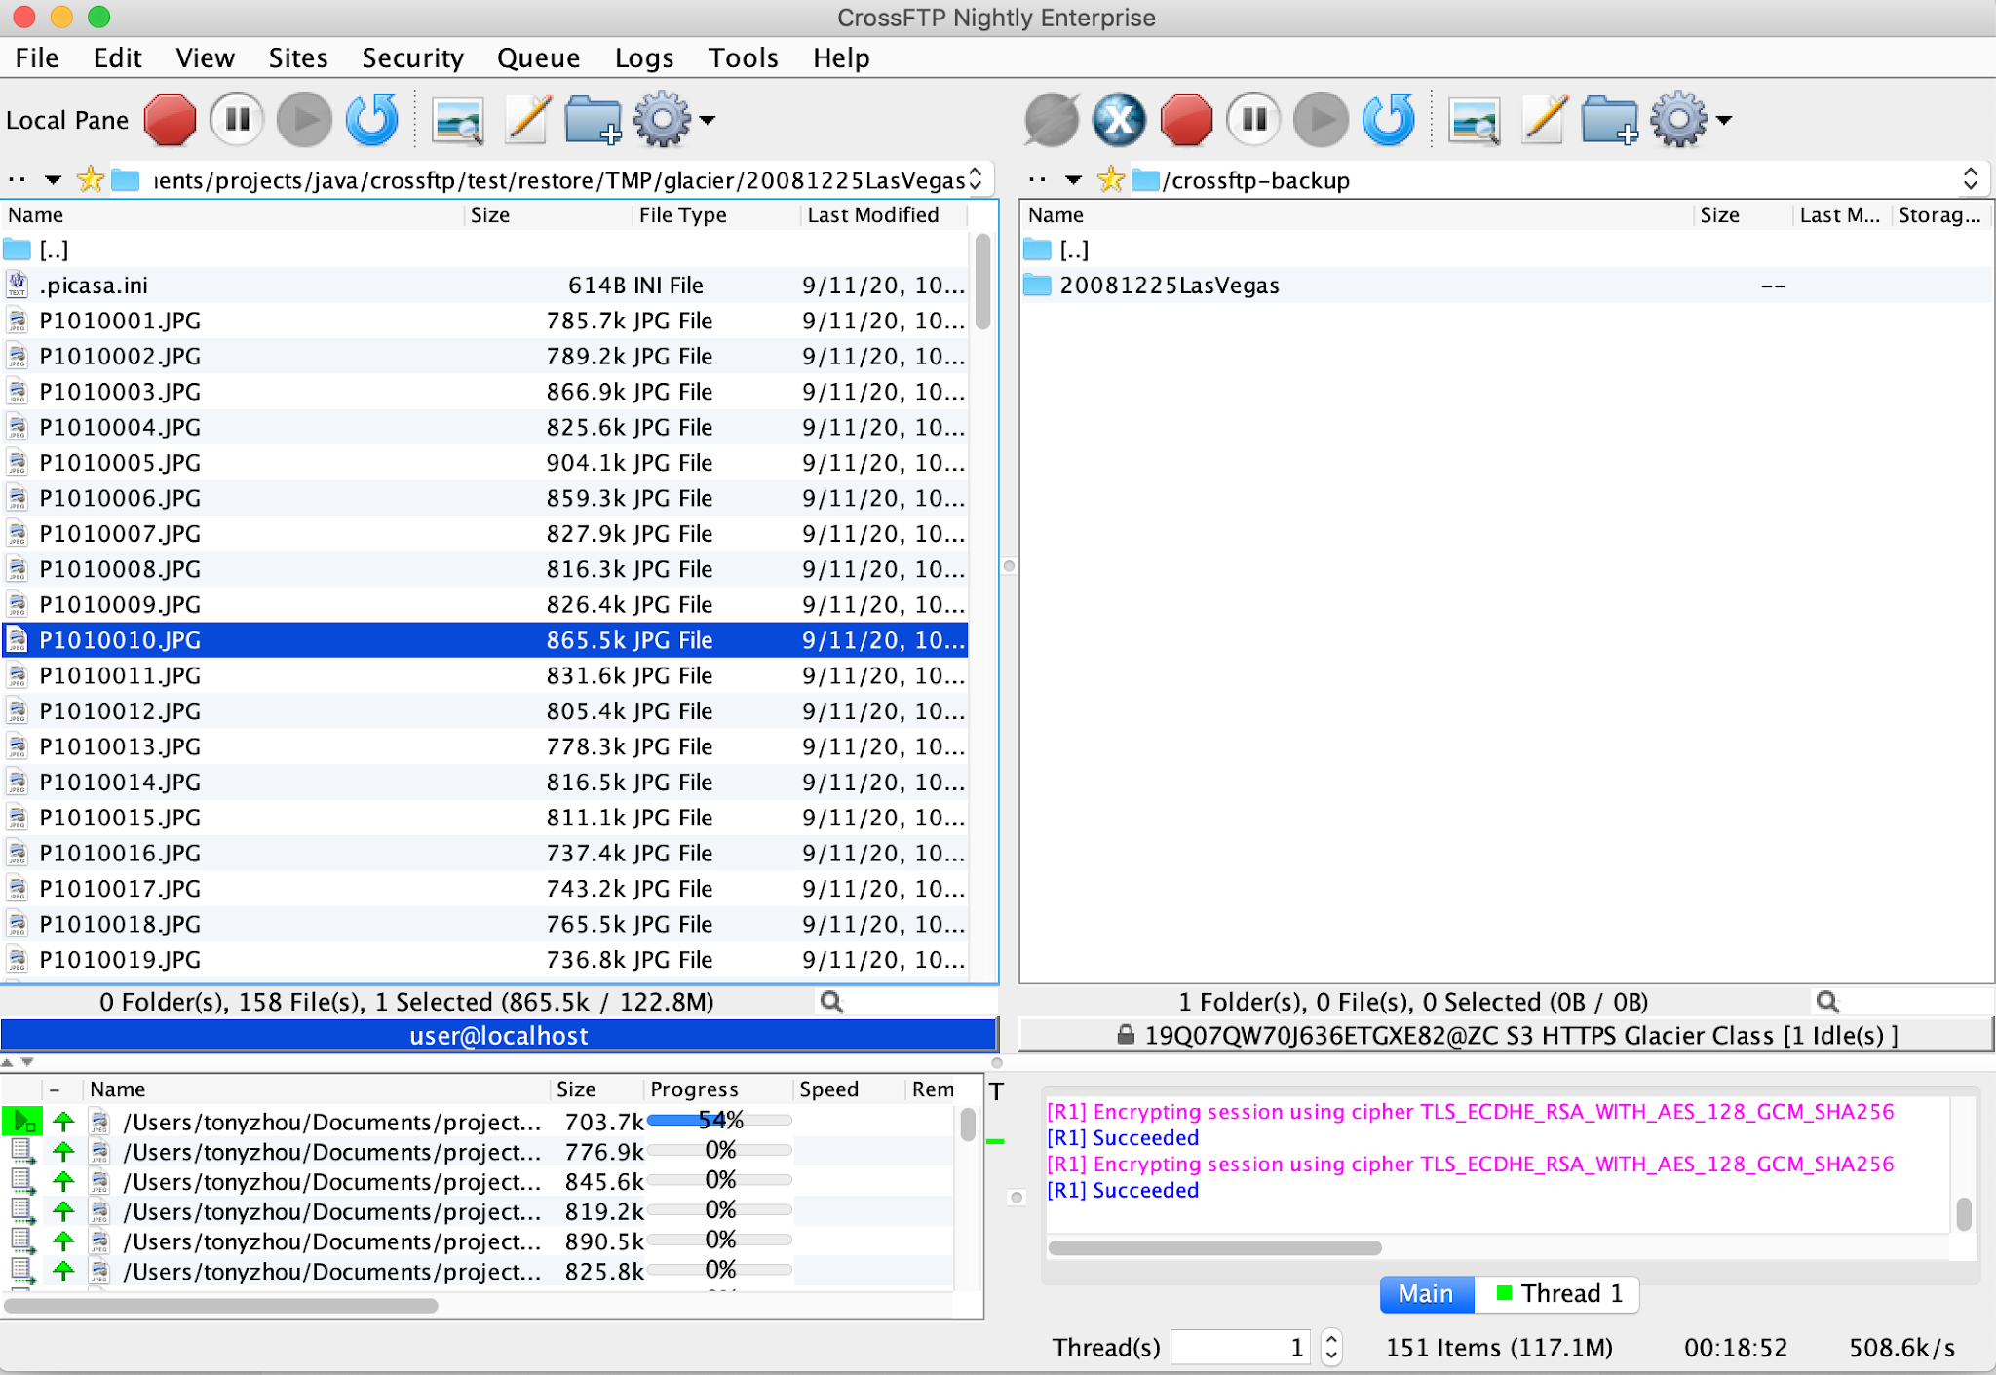1996x1375 pixels.
Task: Expand the remote path selector chevron
Action: coord(1973,178)
